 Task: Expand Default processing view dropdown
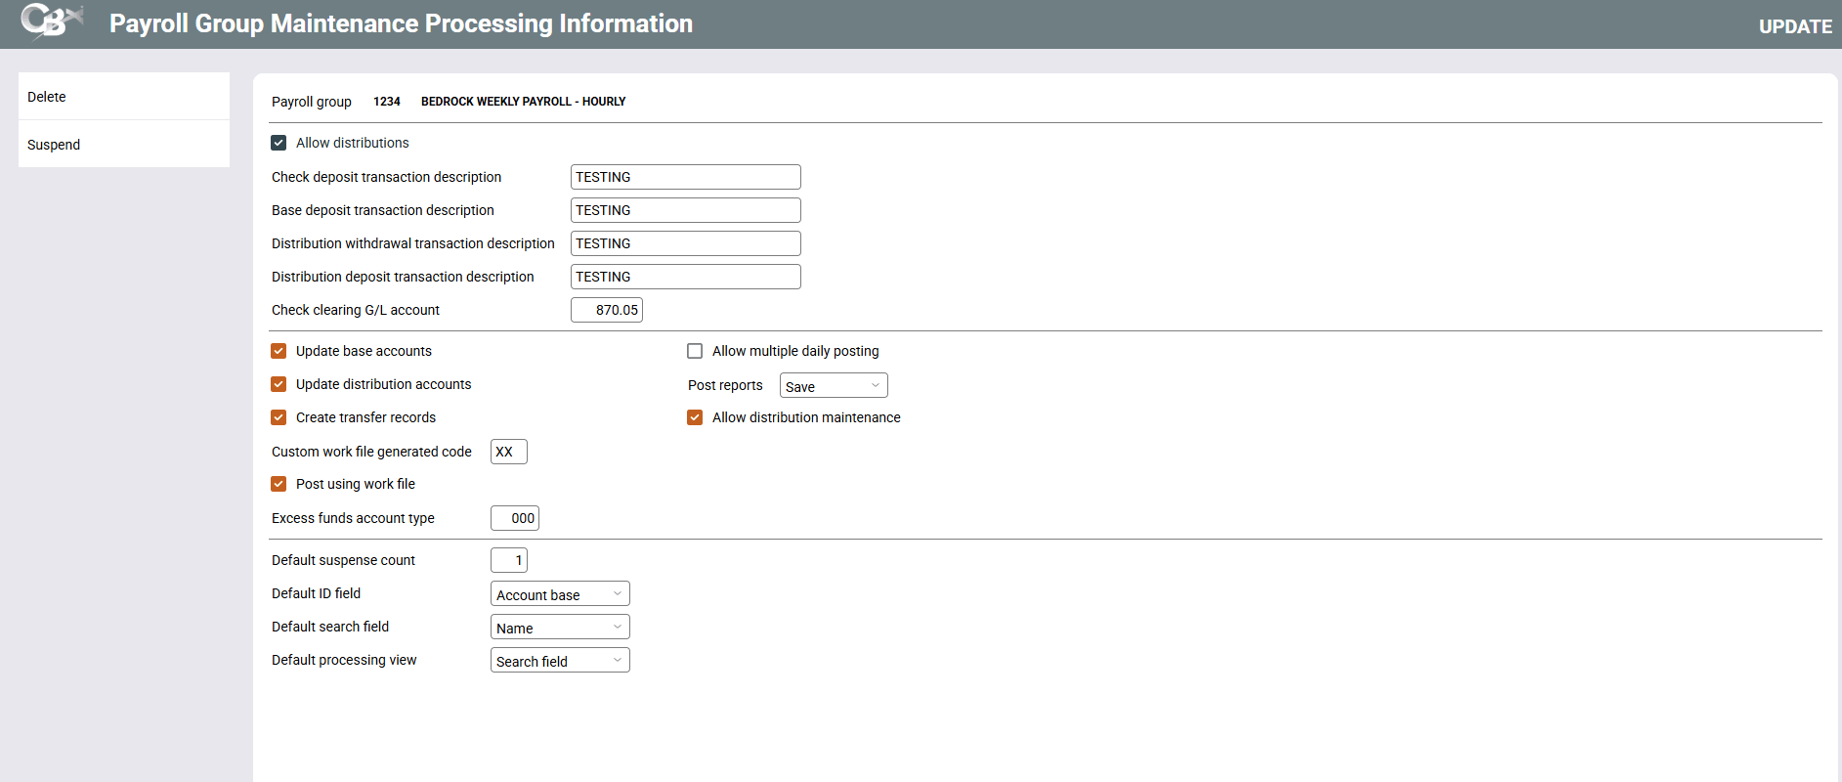coord(559,661)
